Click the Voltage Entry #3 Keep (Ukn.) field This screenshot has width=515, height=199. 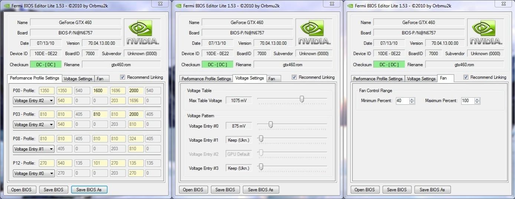pos(239,168)
